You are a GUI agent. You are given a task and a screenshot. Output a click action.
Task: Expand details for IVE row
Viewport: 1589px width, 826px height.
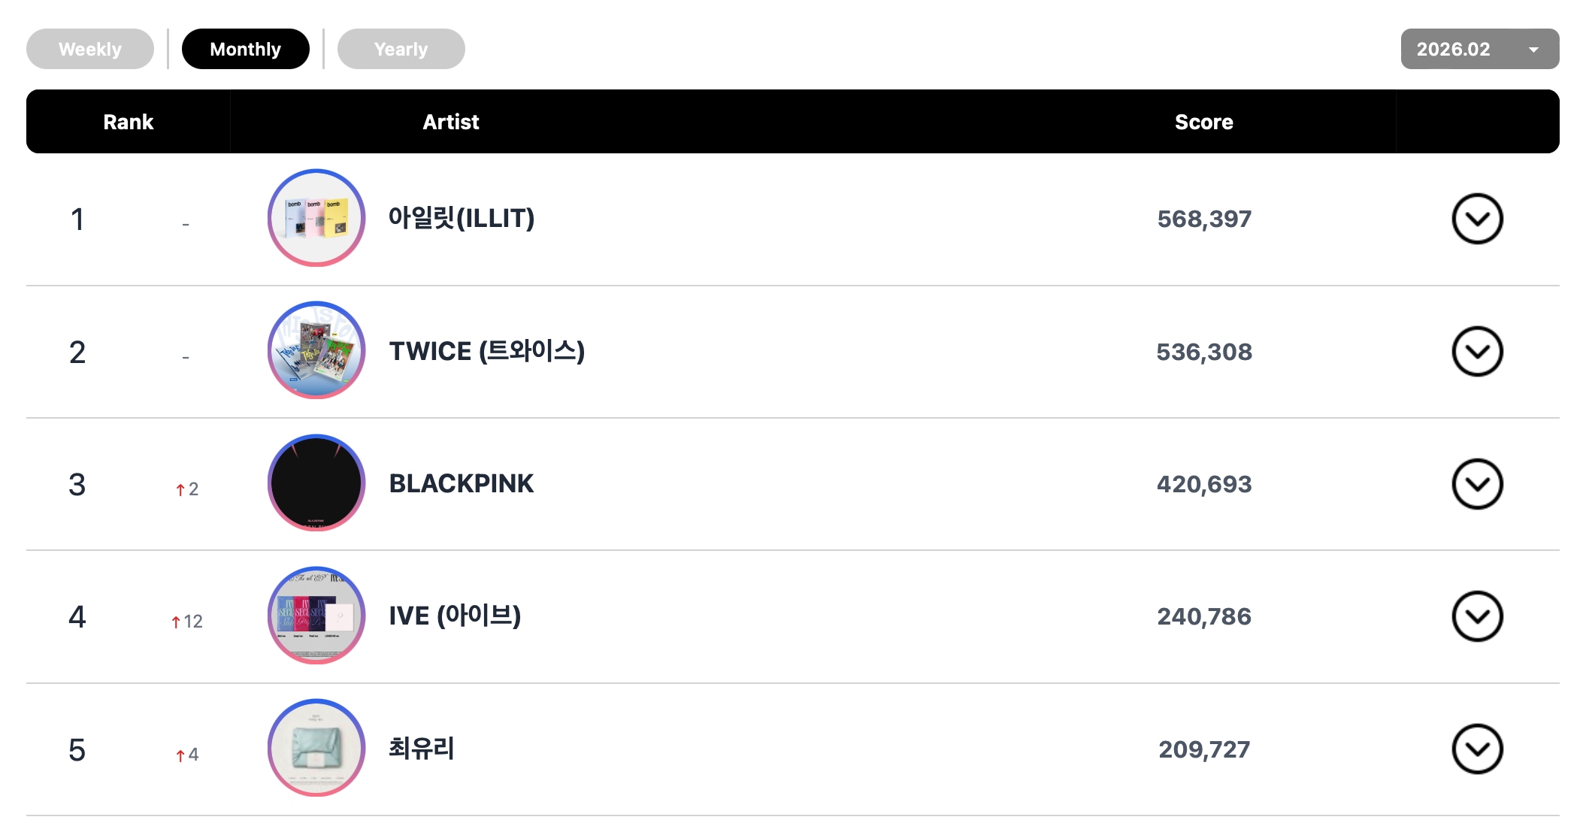coord(1477,616)
